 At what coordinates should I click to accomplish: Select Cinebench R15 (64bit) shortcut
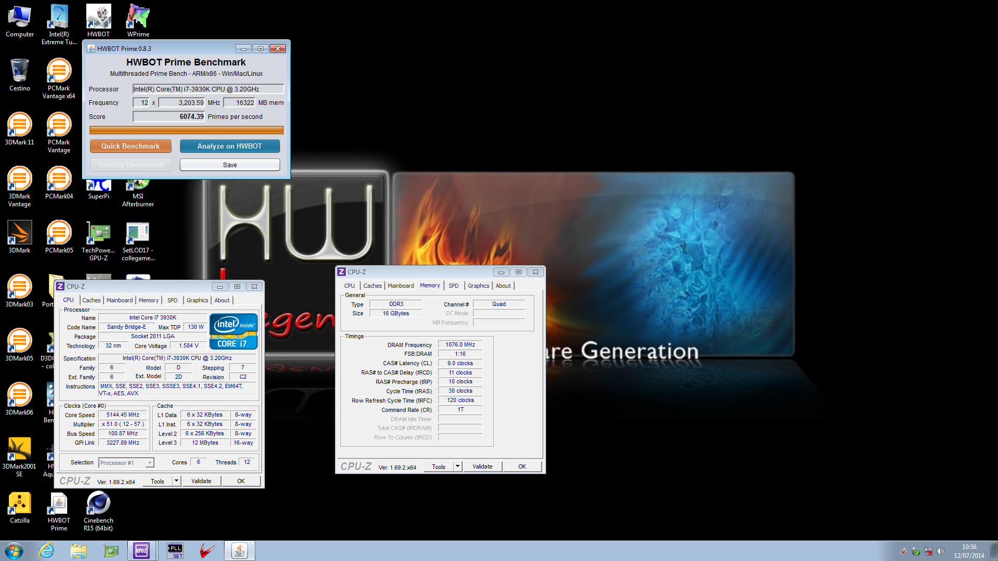(x=98, y=511)
